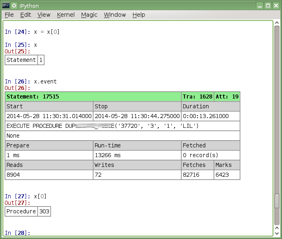This screenshot has height=239, width=282.
Task: Open the Kernel menu
Action: [x=66, y=15]
